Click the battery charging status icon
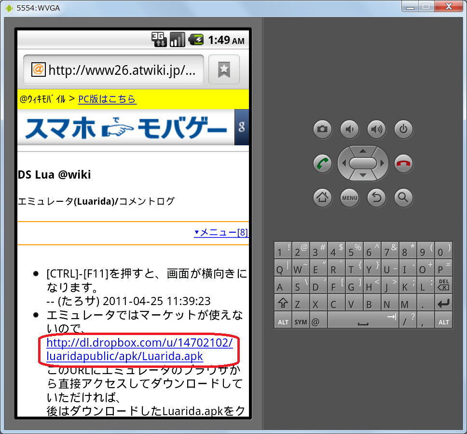 pyautogui.click(x=196, y=40)
